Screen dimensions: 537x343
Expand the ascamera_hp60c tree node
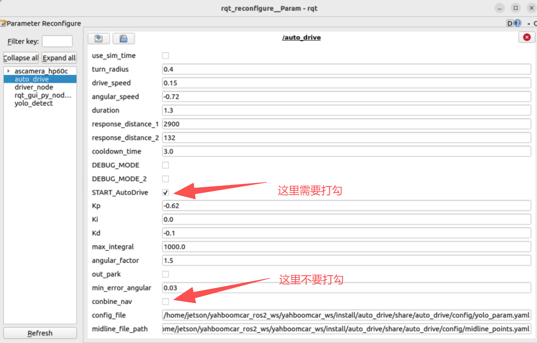[9, 71]
